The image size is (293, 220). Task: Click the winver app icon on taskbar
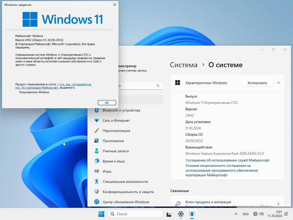192,214
